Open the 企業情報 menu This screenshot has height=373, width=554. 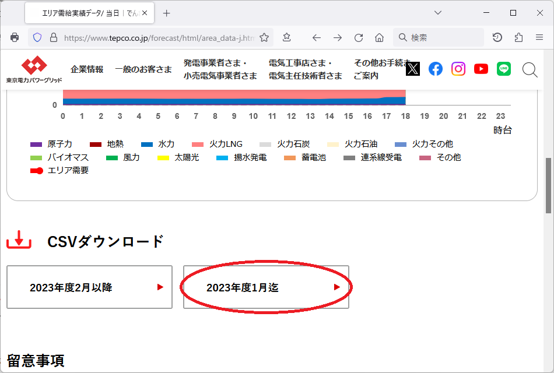click(87, 69)
